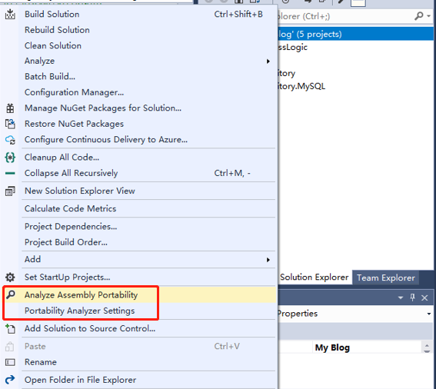Screen dimensions: 436x389
Task: Choose Rebuild Solution
Action: (139, 30)
